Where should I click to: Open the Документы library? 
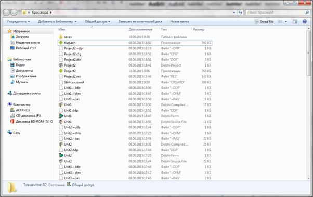click(21, 71)
